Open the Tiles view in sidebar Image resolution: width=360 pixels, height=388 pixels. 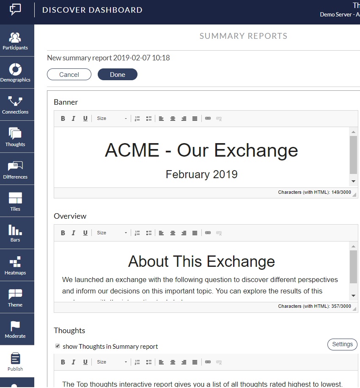point(17,201)
